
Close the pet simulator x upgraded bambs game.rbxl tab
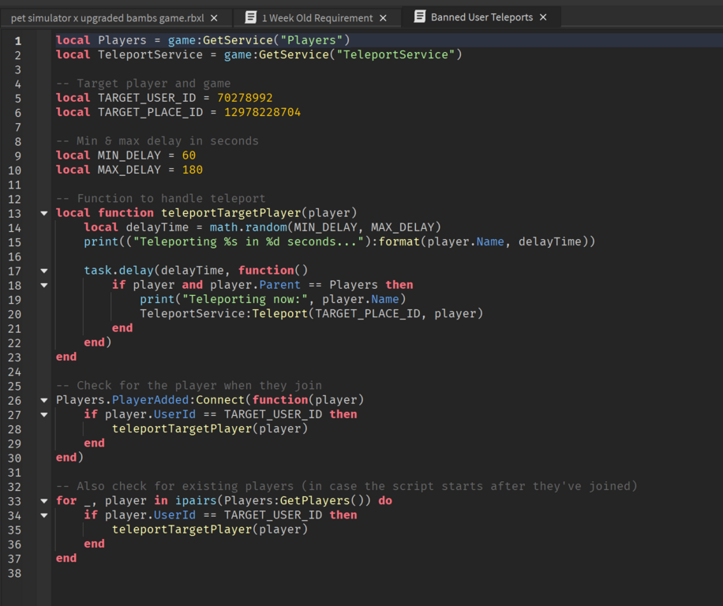214,17
